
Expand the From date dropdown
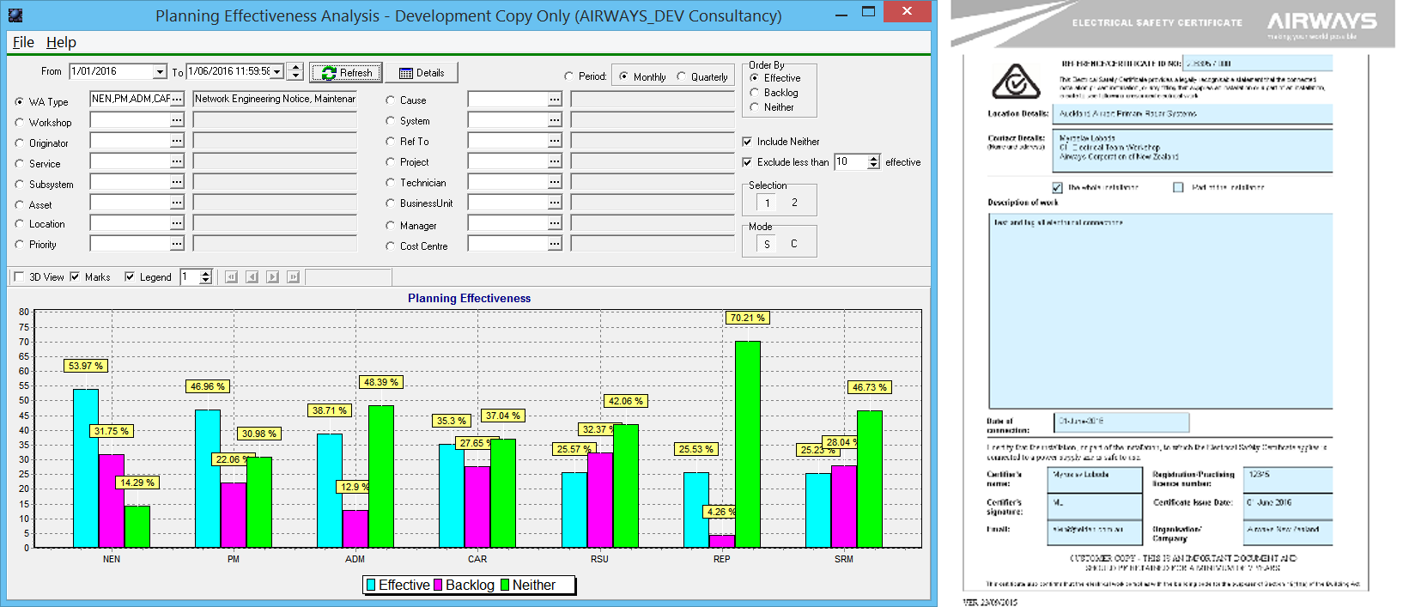click(160, 72)
